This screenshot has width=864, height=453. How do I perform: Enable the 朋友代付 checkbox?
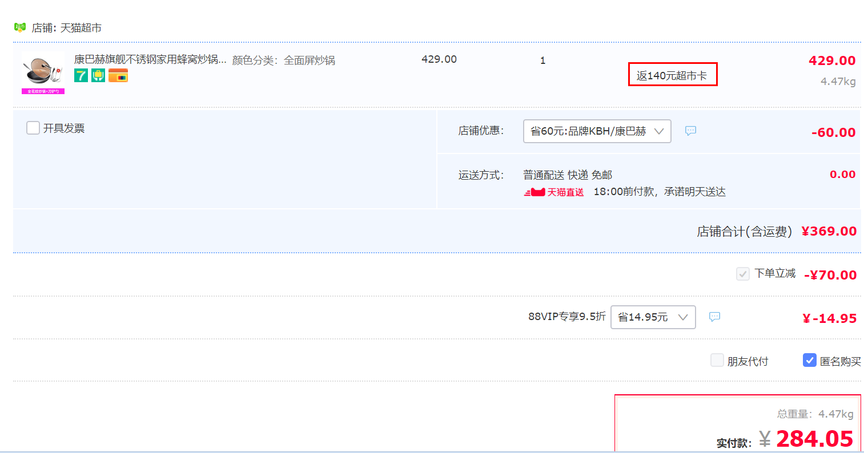coord(717,360)
